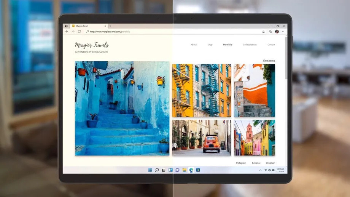Screen dimensions: 350x197
Task: Go back to the previous page
Action: [x=67, y=32]
